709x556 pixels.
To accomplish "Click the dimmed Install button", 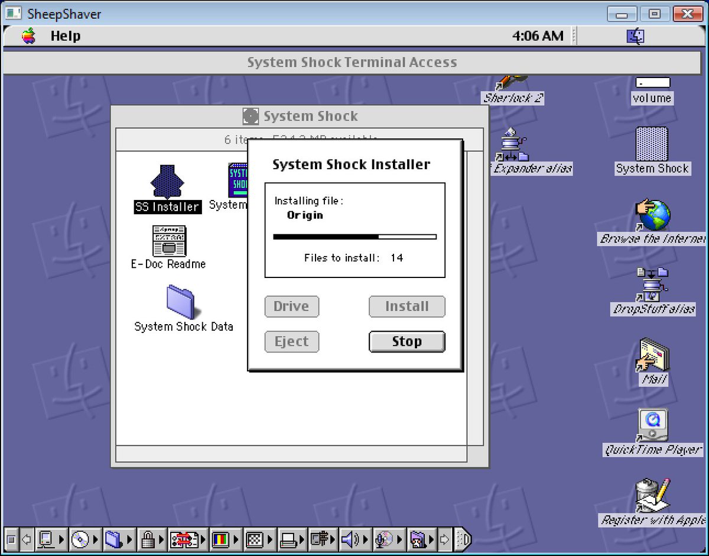I will (407, 306).
